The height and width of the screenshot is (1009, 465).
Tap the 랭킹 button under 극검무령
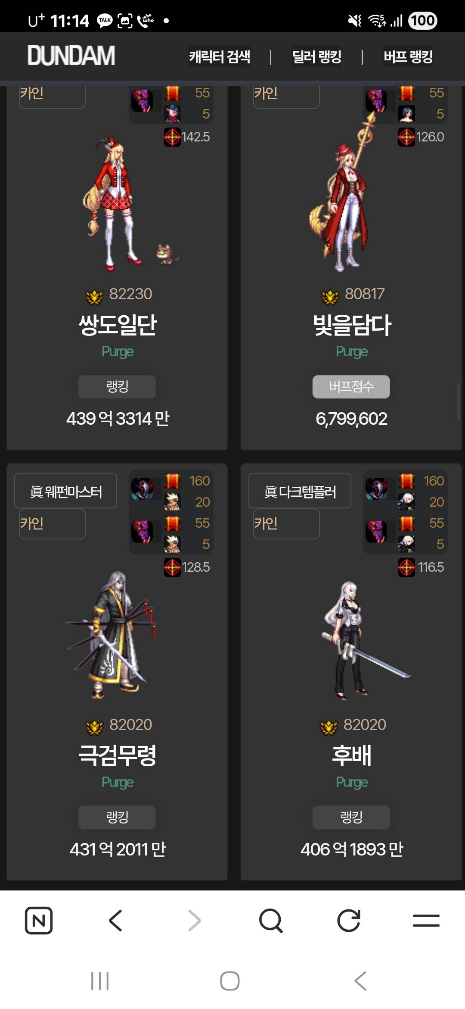coord(117,817)
